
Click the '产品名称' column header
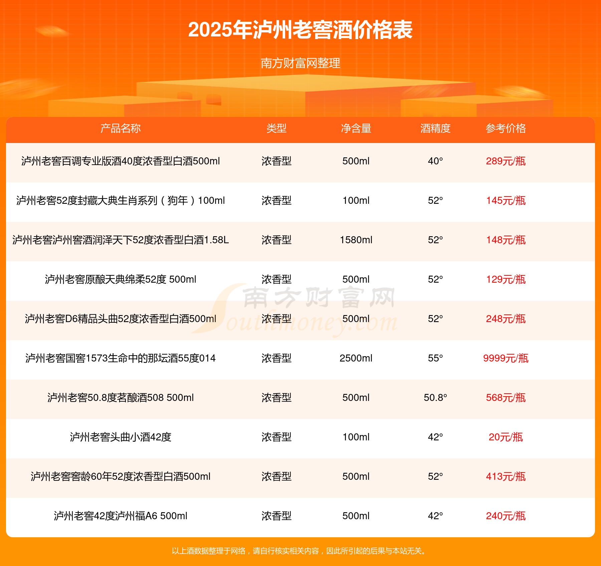tap(121, 128)
